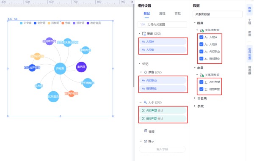
Task: Collapse the 大小 (2/2) group
Action: click(x=141, y=102)
